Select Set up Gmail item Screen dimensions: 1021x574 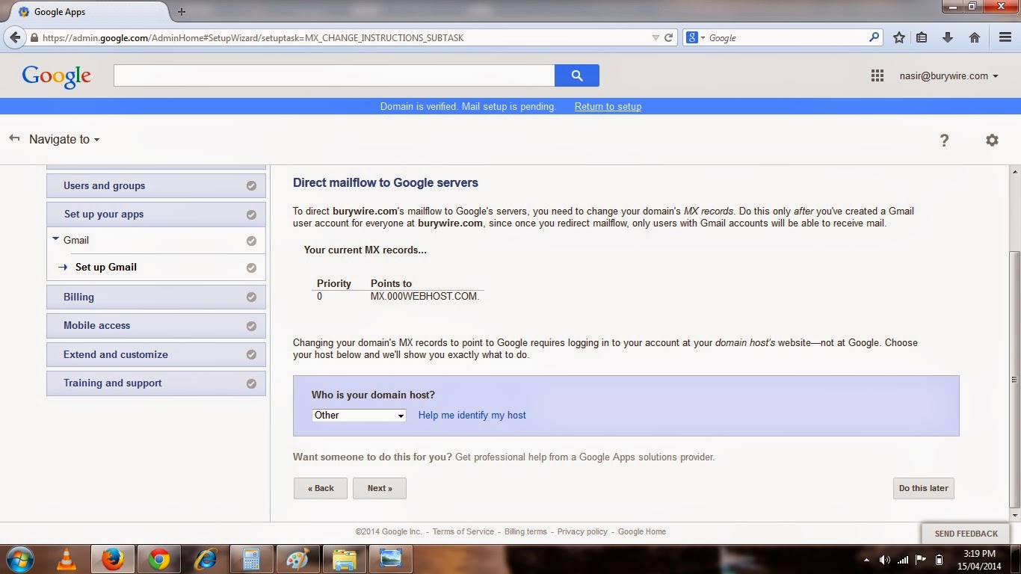click(106, 267)
